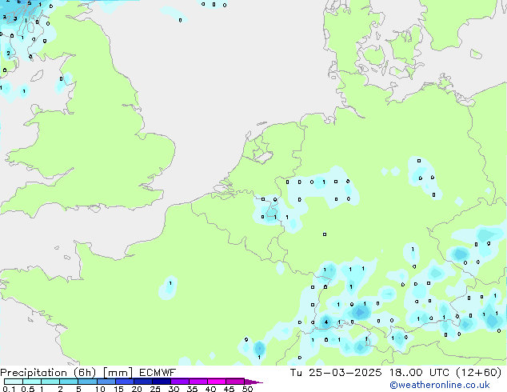
Task: Click the '35' legend scale label
Action: coord(192,389)
